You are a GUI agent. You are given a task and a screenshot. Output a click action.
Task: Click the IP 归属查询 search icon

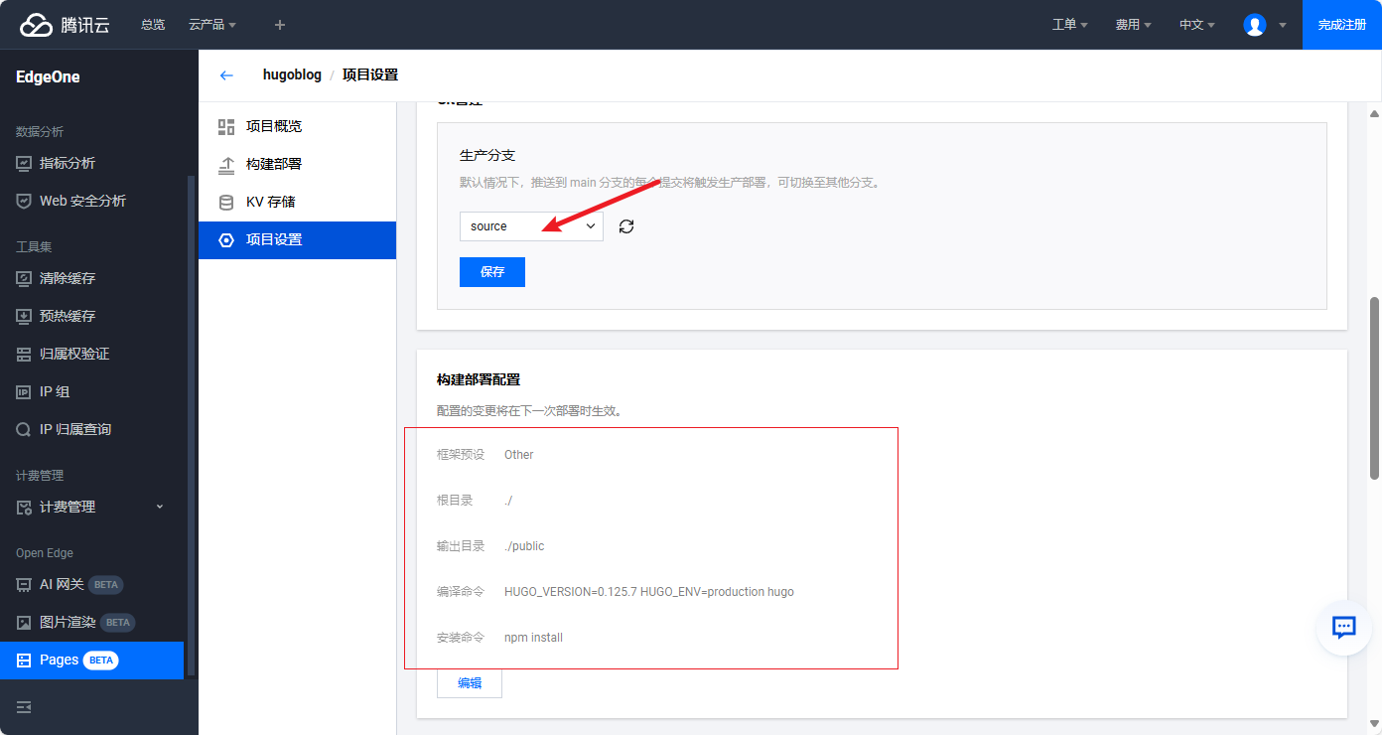24,429
